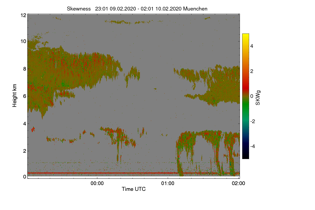Click the skewness colorbar

pyautogui.click(x=245, y=96)
